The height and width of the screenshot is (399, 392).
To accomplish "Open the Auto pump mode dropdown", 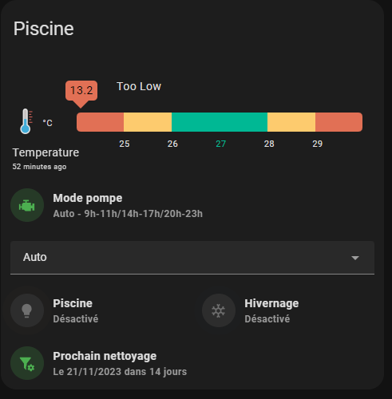I will pos(192,258).
